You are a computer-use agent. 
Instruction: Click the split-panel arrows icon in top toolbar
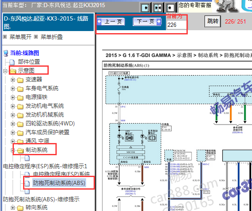click(158, 8)
